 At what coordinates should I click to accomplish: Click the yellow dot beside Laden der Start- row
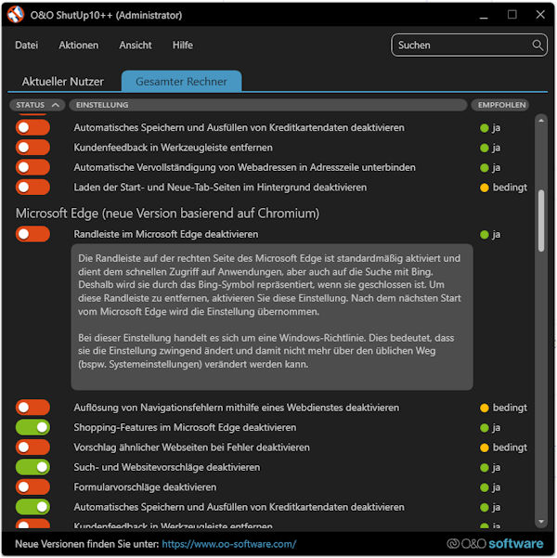point(484,188)
